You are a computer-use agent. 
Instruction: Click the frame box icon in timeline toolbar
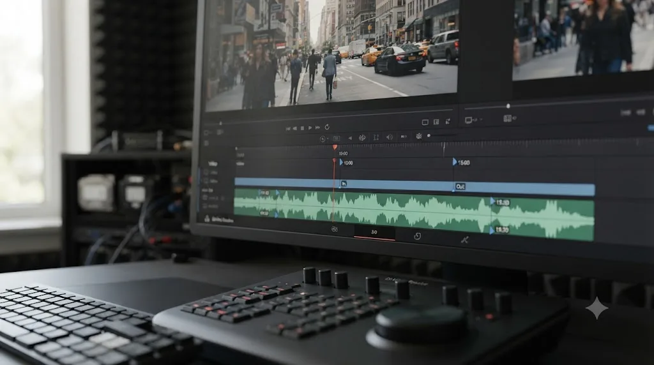point(337,138)
